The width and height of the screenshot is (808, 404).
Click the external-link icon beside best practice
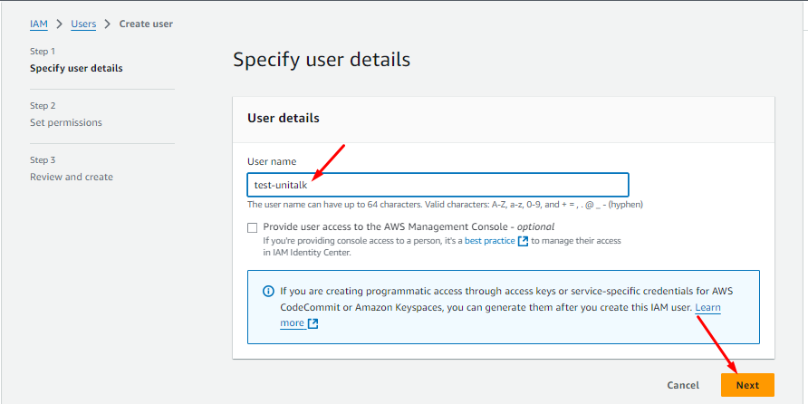523,241
